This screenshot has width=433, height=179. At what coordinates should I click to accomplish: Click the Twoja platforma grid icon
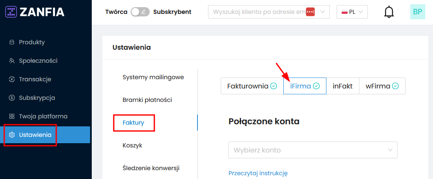(x=12, y=116)
